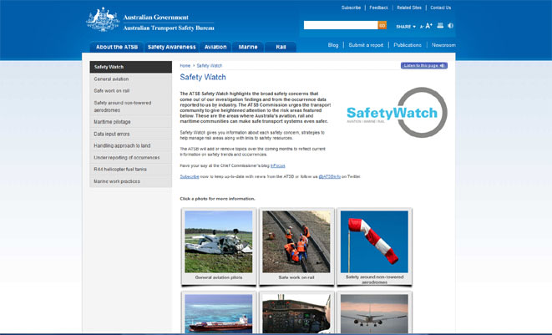Open the Related Sites link

[x=409, y=8]
